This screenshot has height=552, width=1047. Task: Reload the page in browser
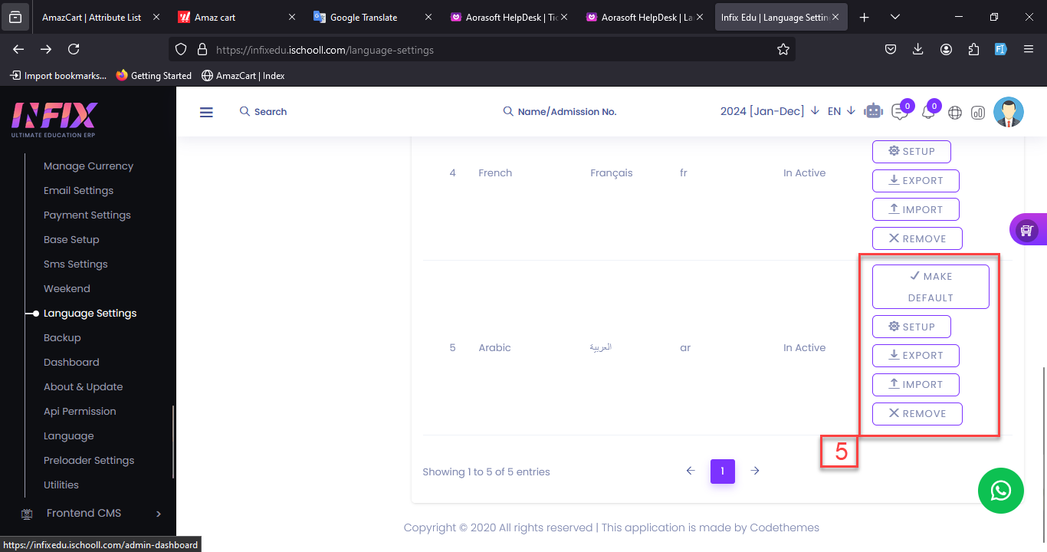pyautogui.click(x=74, y=49)
